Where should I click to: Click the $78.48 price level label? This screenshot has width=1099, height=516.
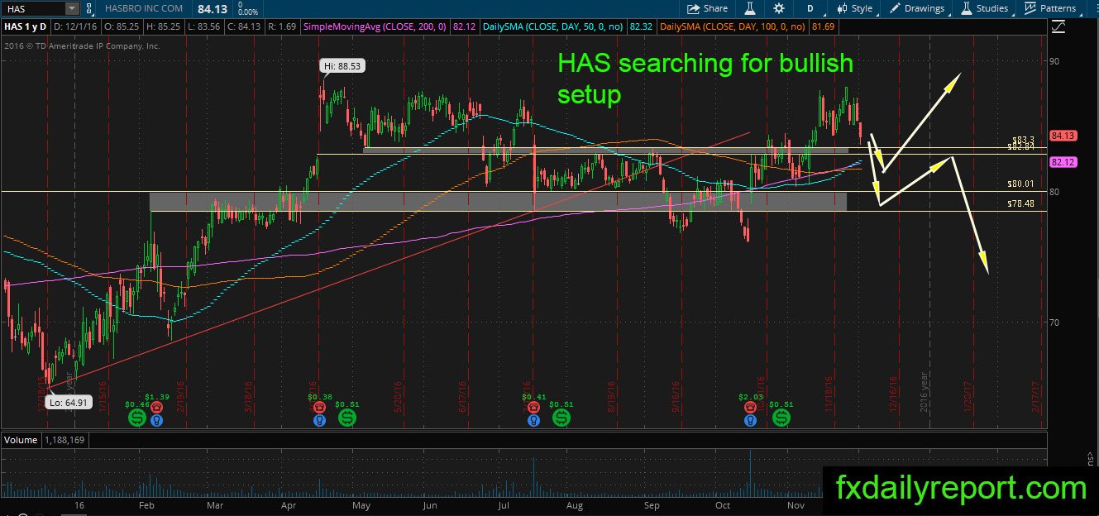pyautogui.click(x=1022, y=203)
